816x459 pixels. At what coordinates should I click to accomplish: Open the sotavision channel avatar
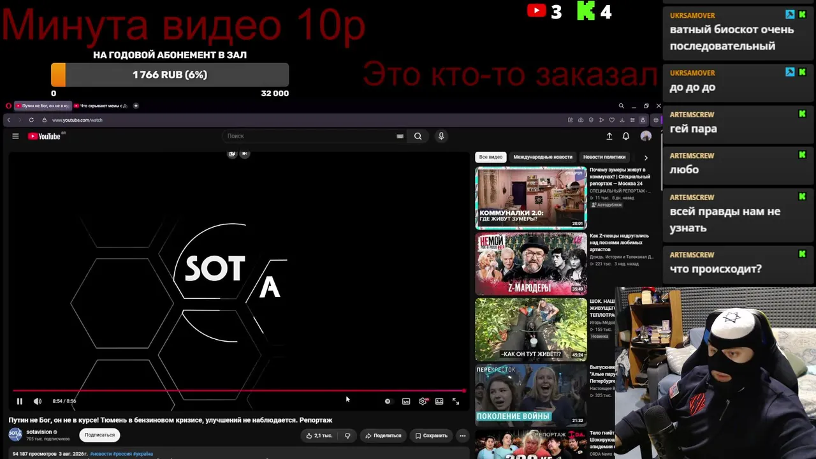pyautogui.click(x=15, y=435)
